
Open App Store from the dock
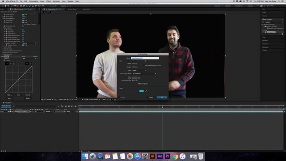pyautogui.click(x=137, y=156)
